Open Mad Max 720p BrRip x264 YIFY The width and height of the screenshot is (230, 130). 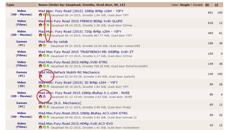click(80, 32)
